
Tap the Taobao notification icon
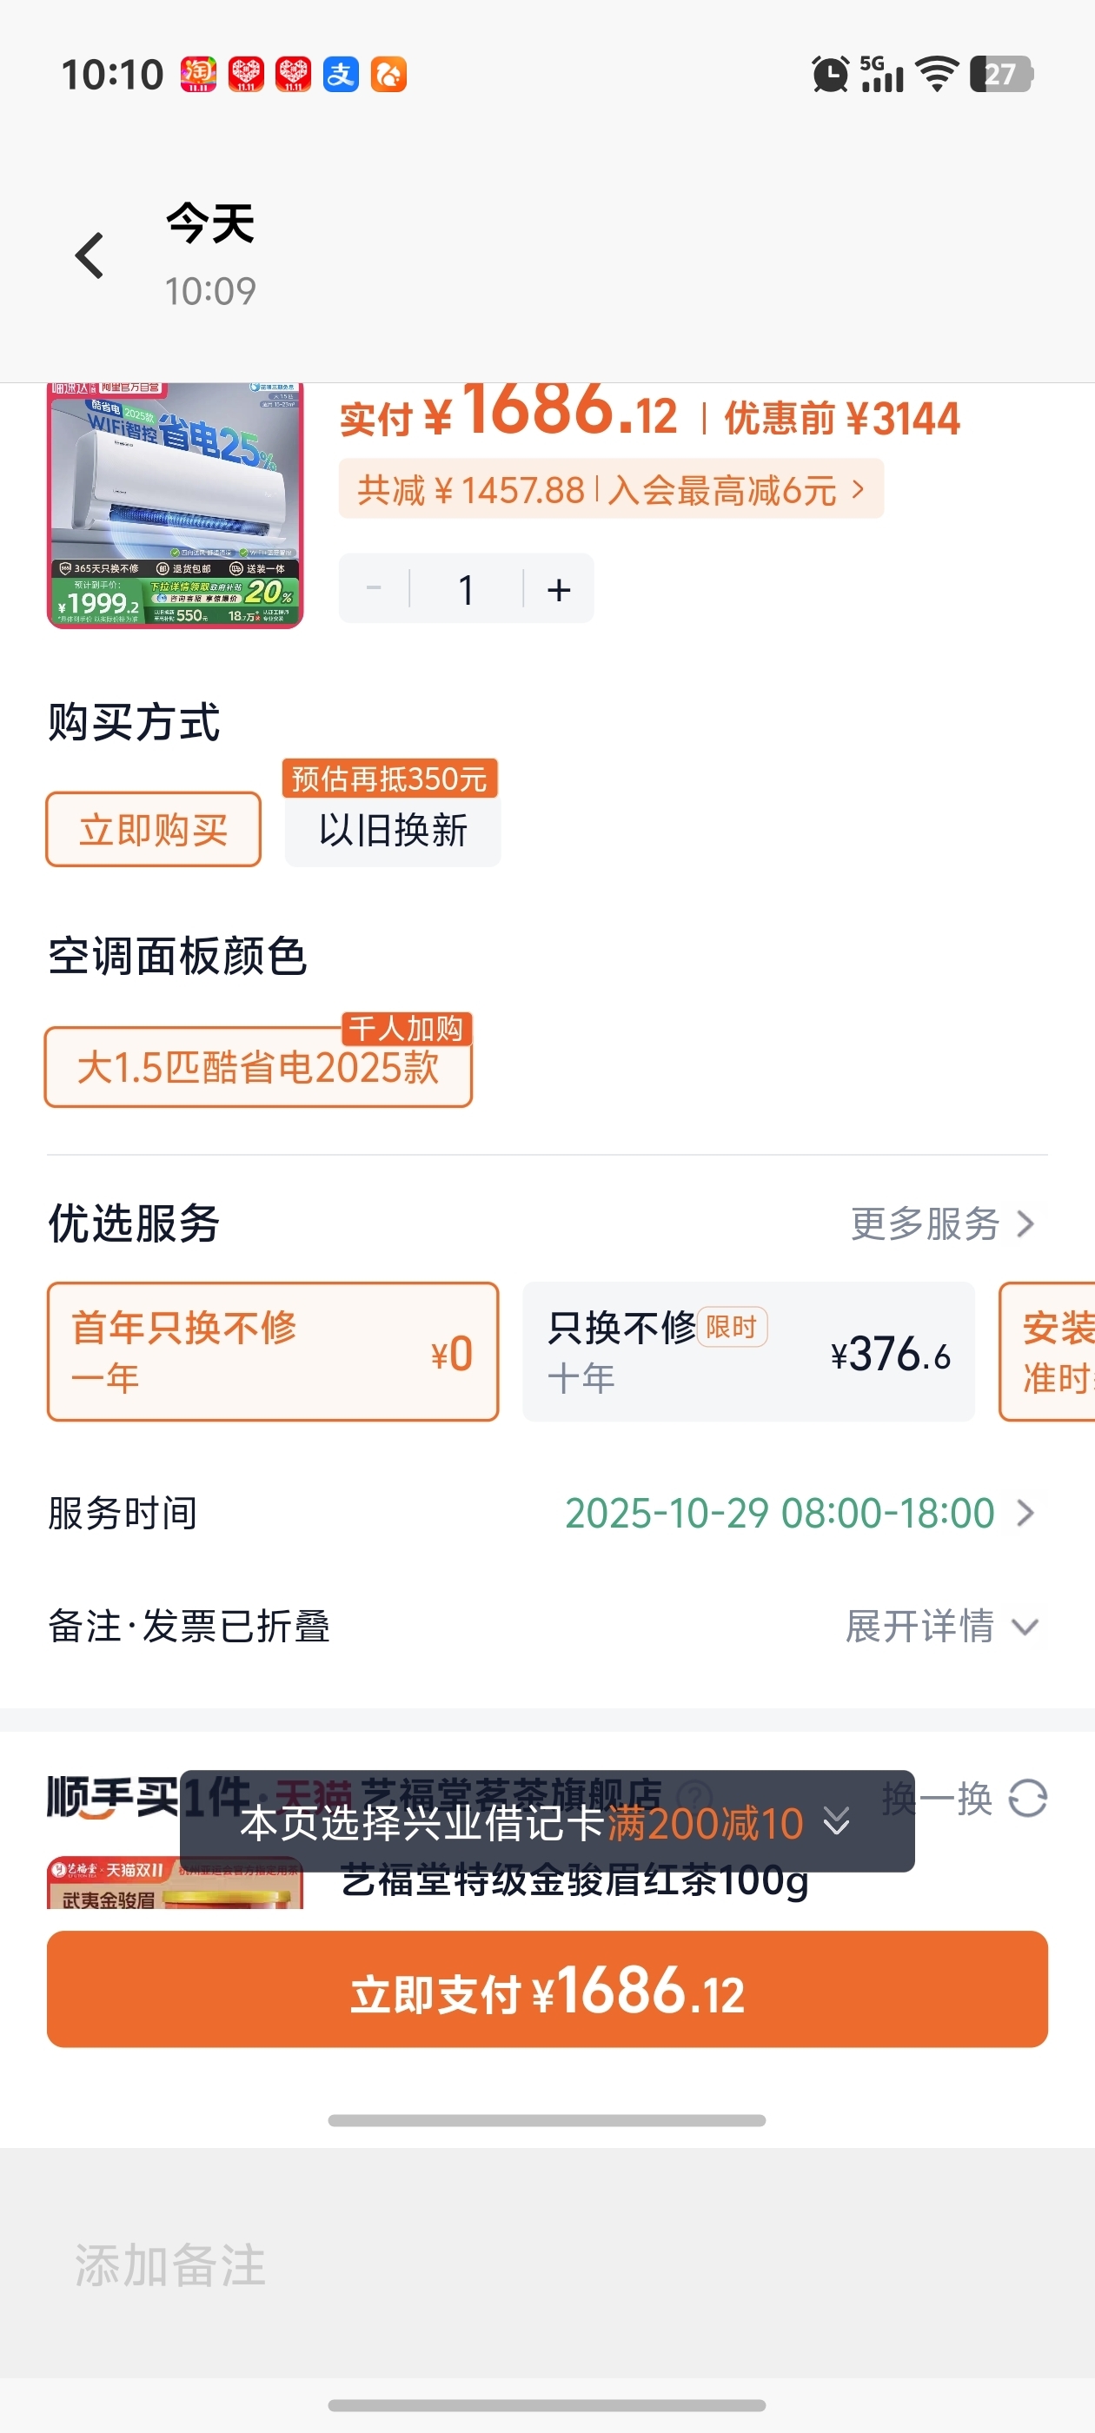click(x=198, y=75)
